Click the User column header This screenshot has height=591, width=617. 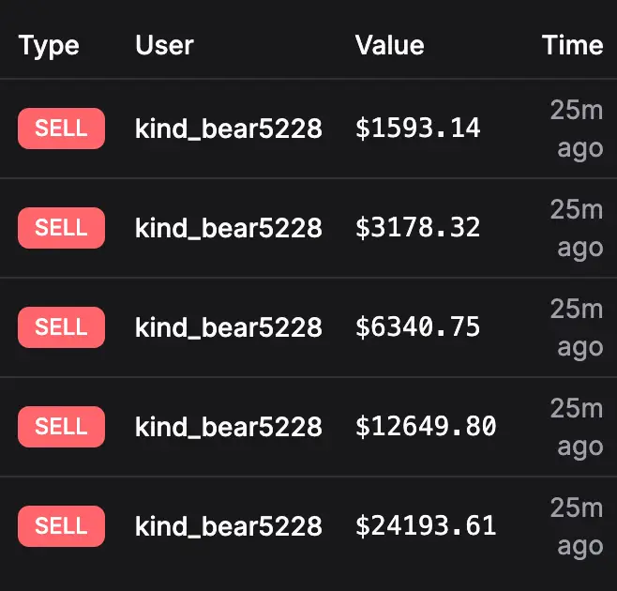click(164, 45)
